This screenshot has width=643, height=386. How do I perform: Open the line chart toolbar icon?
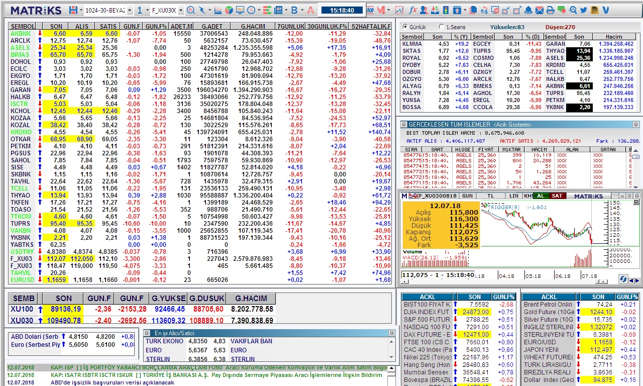(399, 10)
